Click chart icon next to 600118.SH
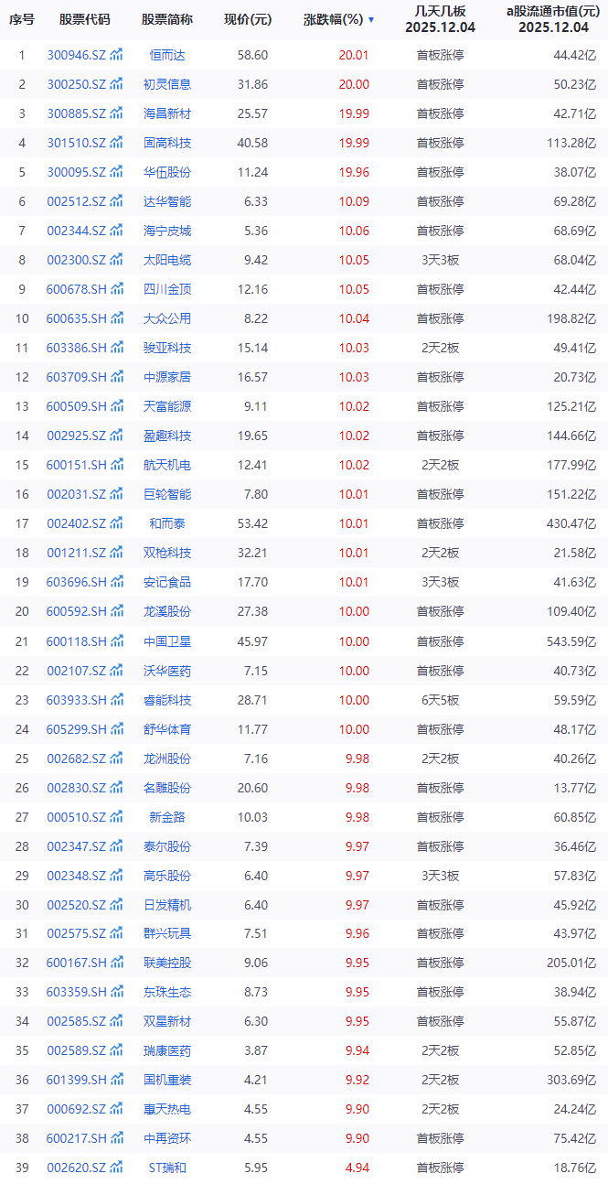 [x=116, y=640]
